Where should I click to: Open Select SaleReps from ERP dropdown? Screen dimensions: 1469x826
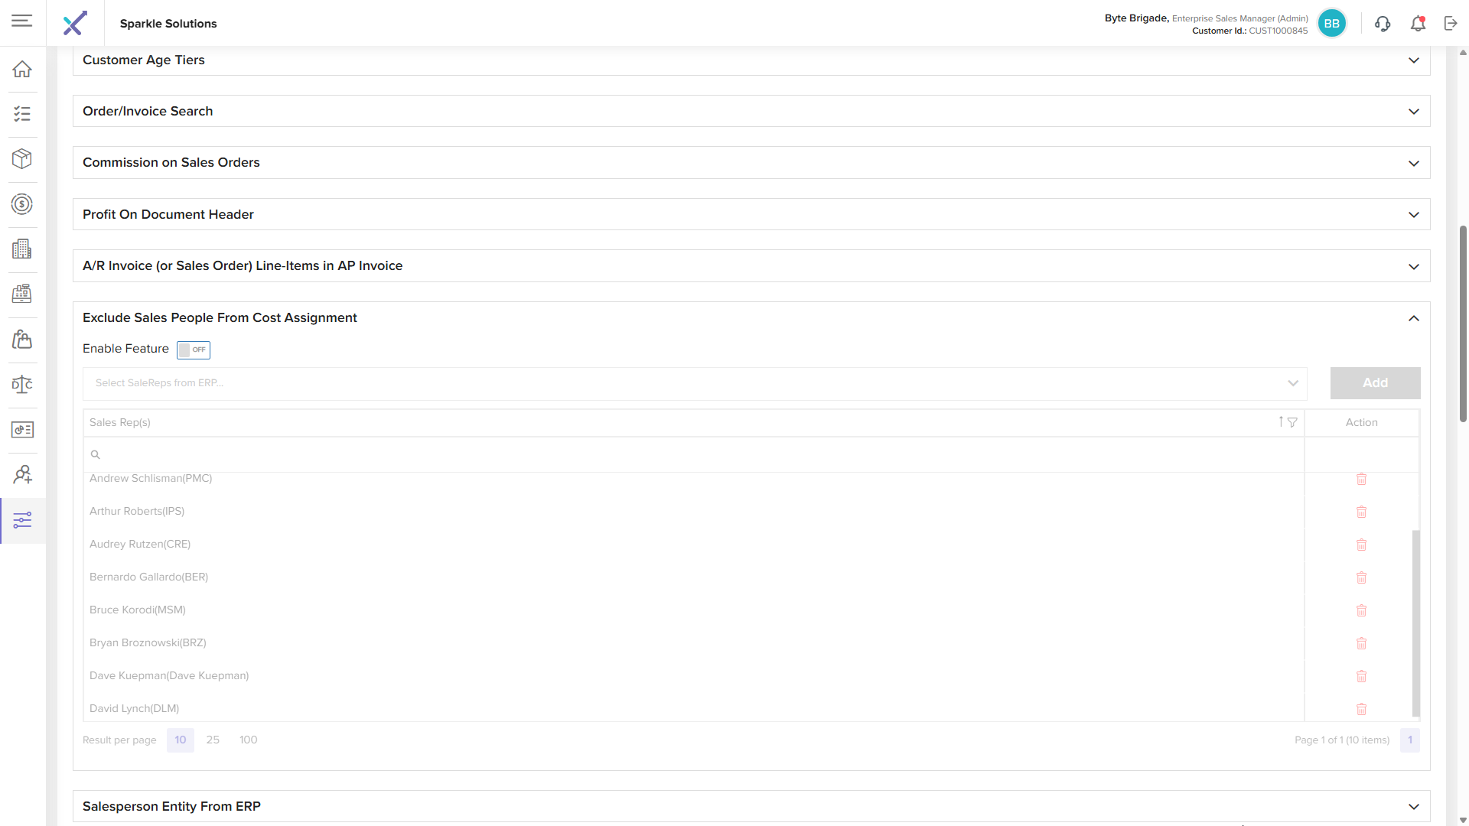click(694, 383)
